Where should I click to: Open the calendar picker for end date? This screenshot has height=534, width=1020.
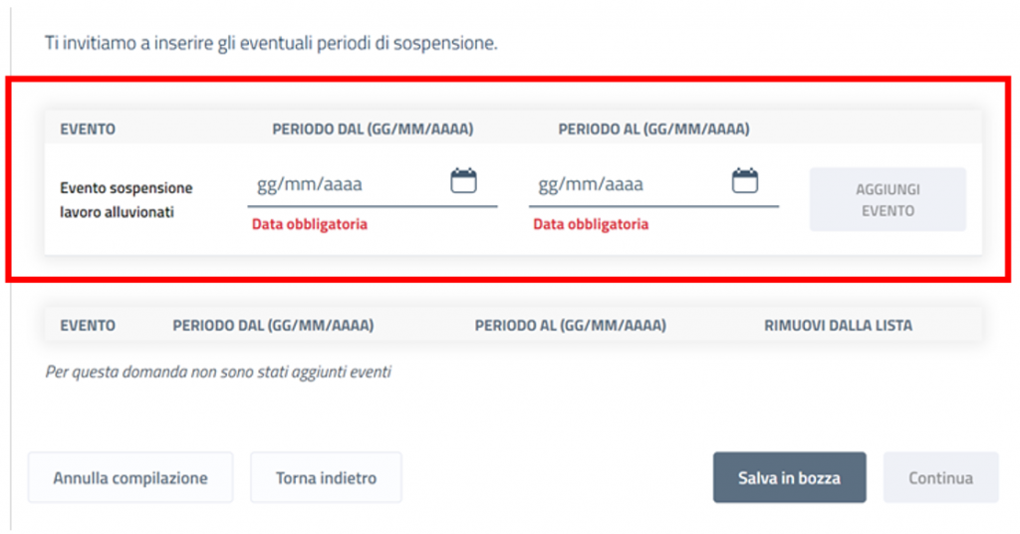pos(745,181)
